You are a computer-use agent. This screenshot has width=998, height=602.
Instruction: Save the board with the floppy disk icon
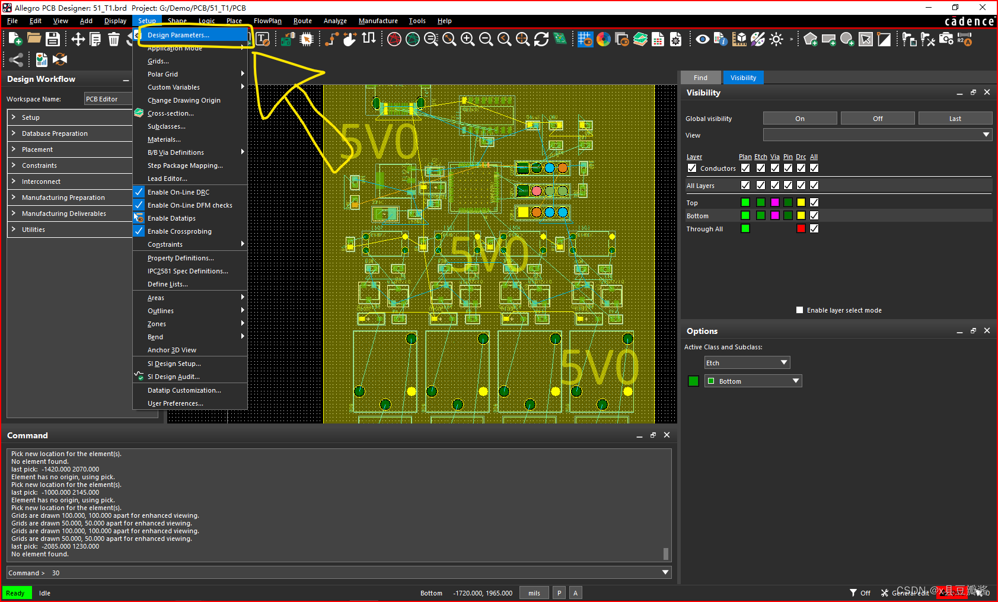tap(53, 39)
